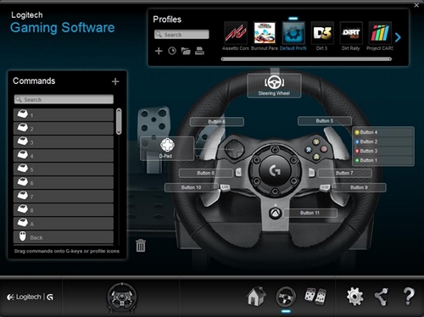Open the import/export profile folder icon
The width and height of the screenshot is (424, 317).
[x=186, y=51]
